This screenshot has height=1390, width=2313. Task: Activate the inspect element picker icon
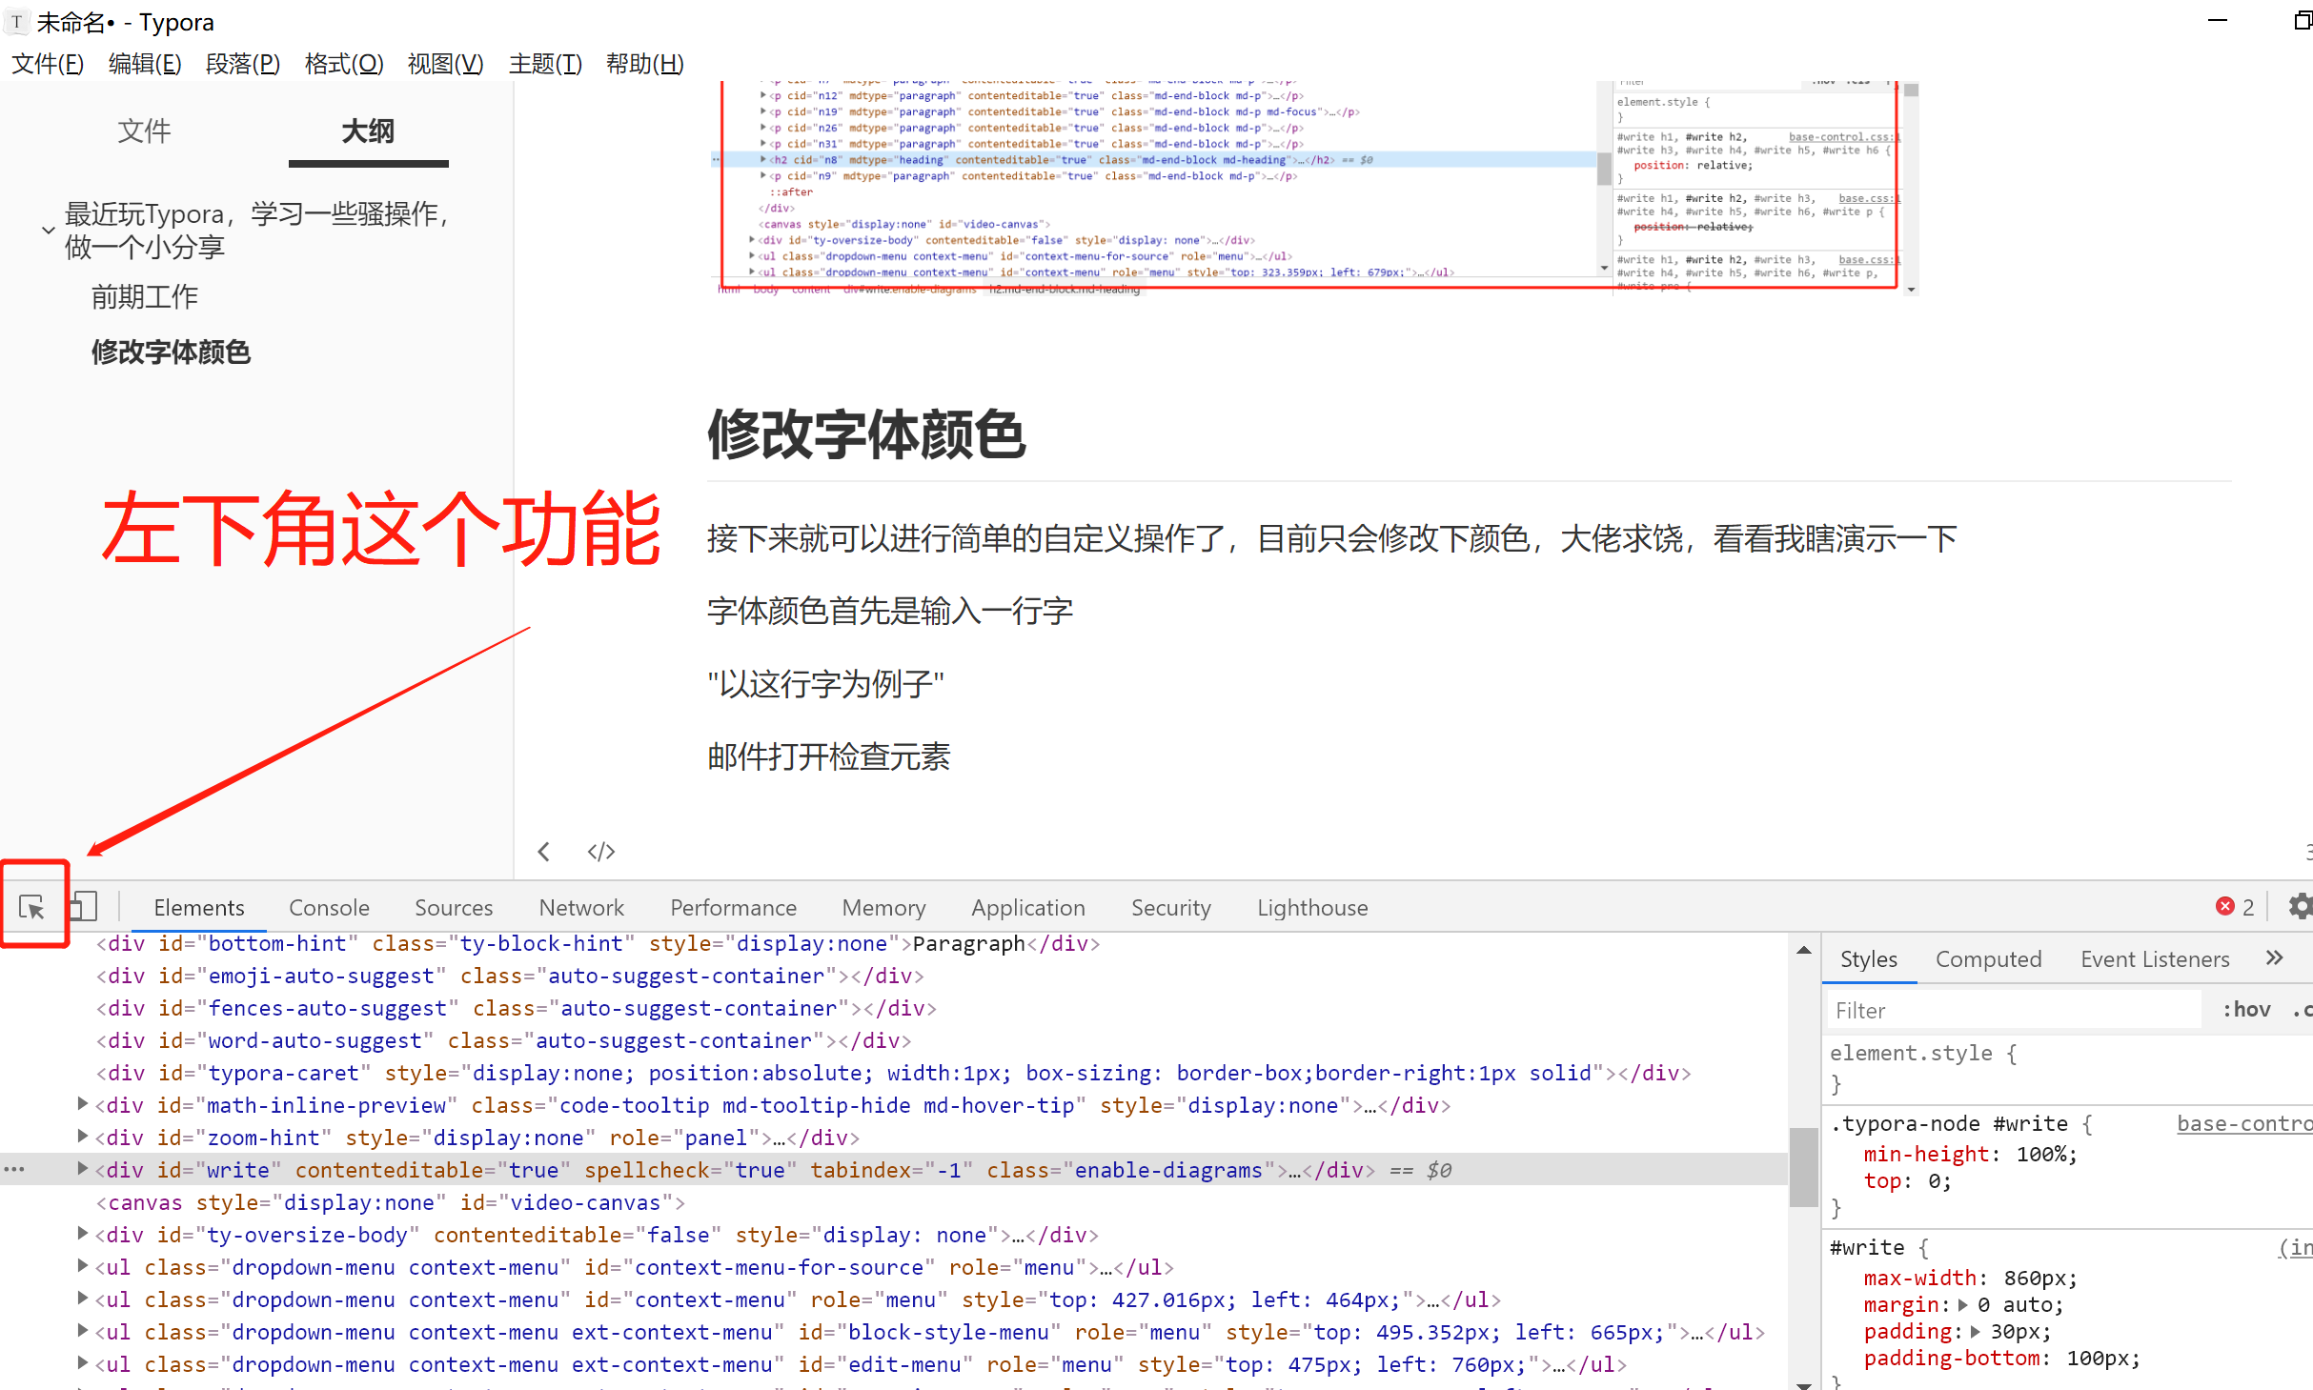pyautogui.click(x=31, y=907)
